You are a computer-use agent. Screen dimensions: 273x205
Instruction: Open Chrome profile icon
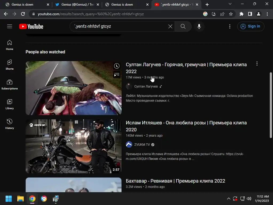pyautogui.click(x=258, y=14)
